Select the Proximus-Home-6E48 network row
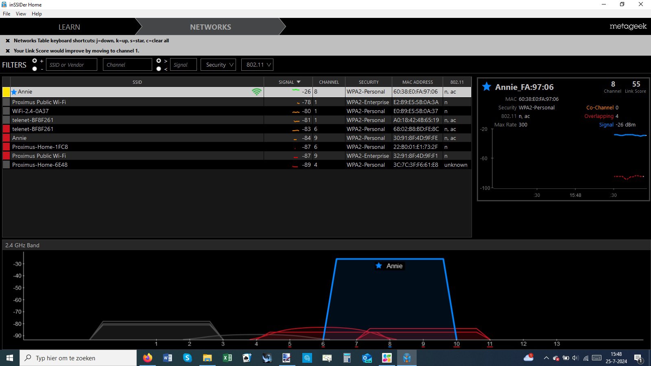This screenshot has height=366, width=651. pyautogui.click(x=237, y=165)
